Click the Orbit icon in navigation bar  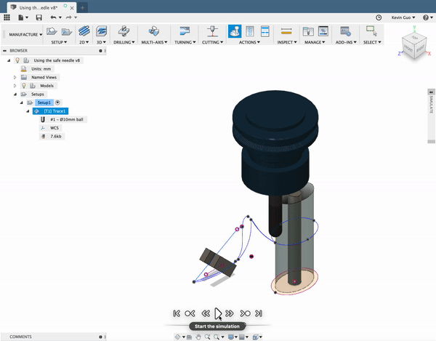pyautogui.click(x=177, y=337)
